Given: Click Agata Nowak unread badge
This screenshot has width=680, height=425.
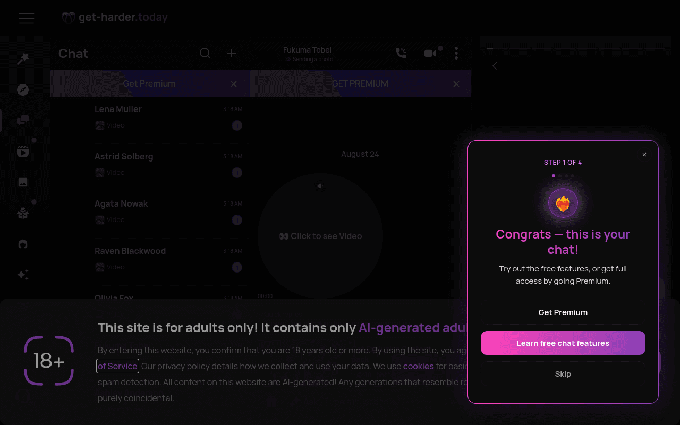Looking at the screenshot, I should click(x=237, y=220).
